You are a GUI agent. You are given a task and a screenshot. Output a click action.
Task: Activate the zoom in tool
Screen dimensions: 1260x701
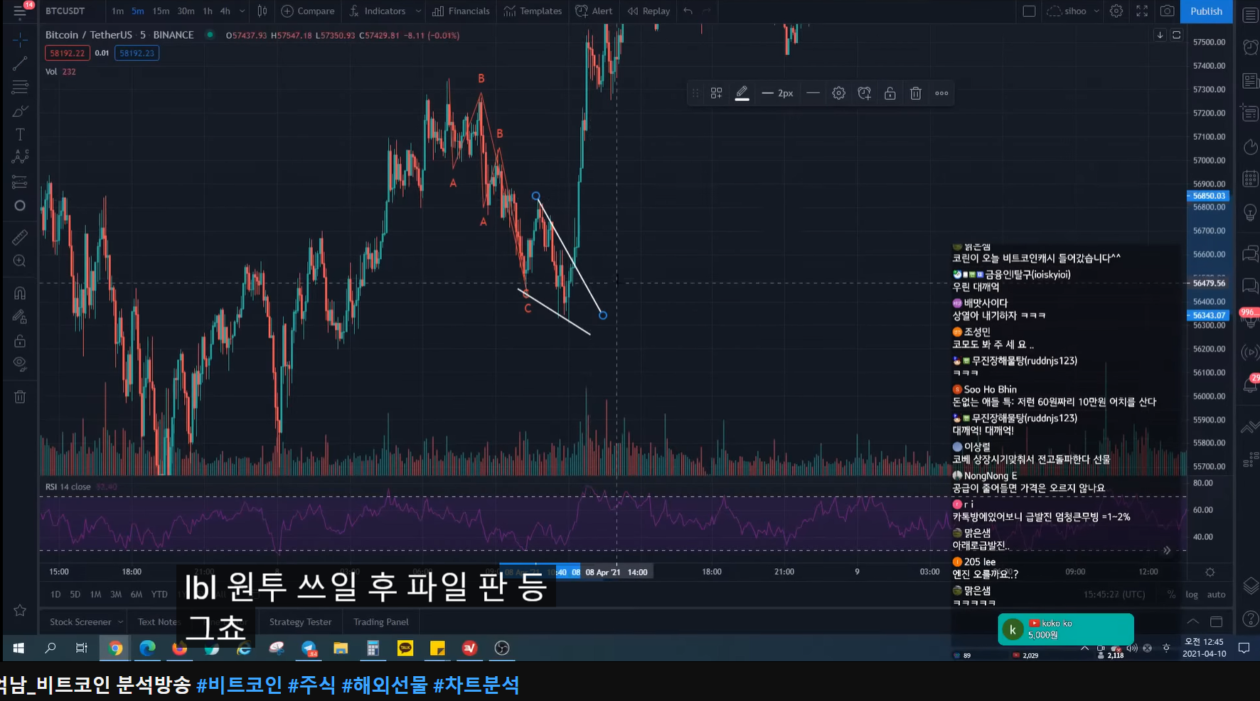(20, 261)
